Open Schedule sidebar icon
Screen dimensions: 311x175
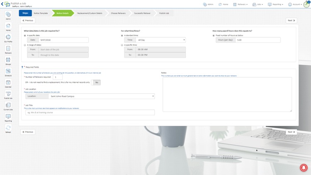tap(8, 72)
